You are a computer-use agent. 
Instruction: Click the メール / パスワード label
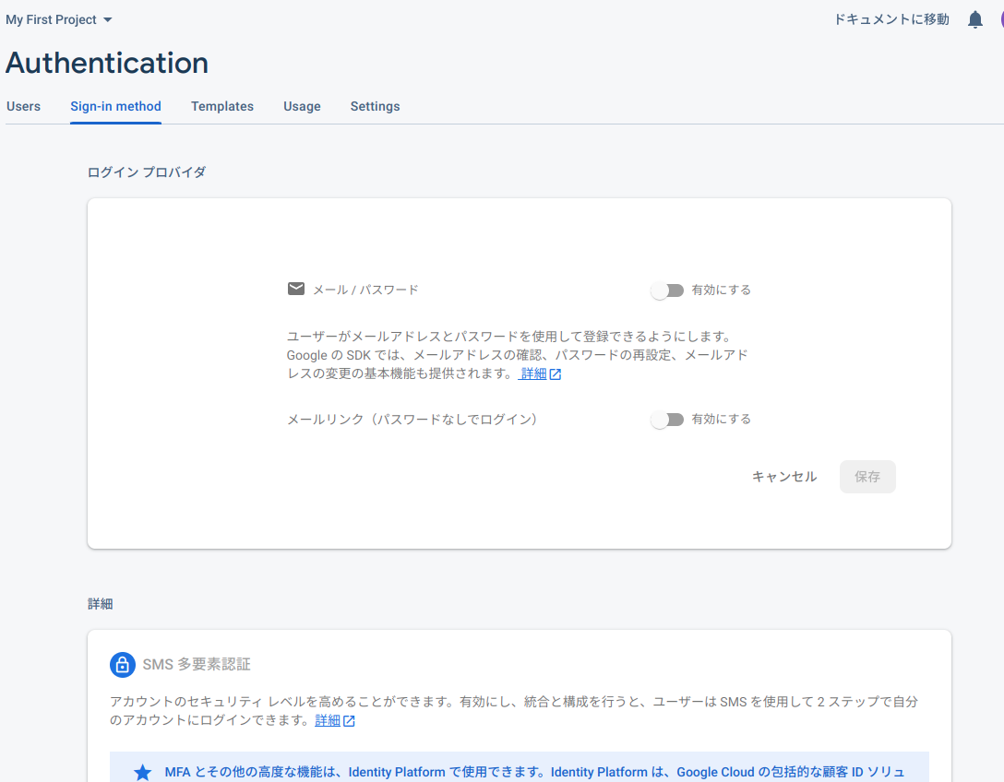tap(365, 290)
